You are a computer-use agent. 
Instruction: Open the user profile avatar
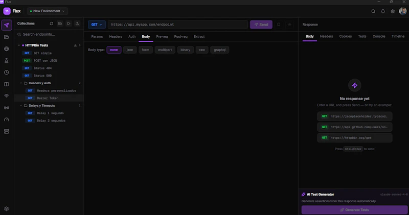[403, 11]
